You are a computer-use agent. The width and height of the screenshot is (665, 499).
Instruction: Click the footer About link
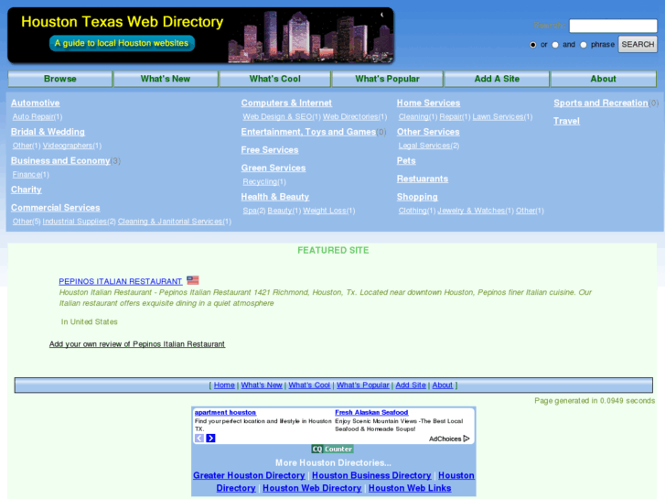443,385
